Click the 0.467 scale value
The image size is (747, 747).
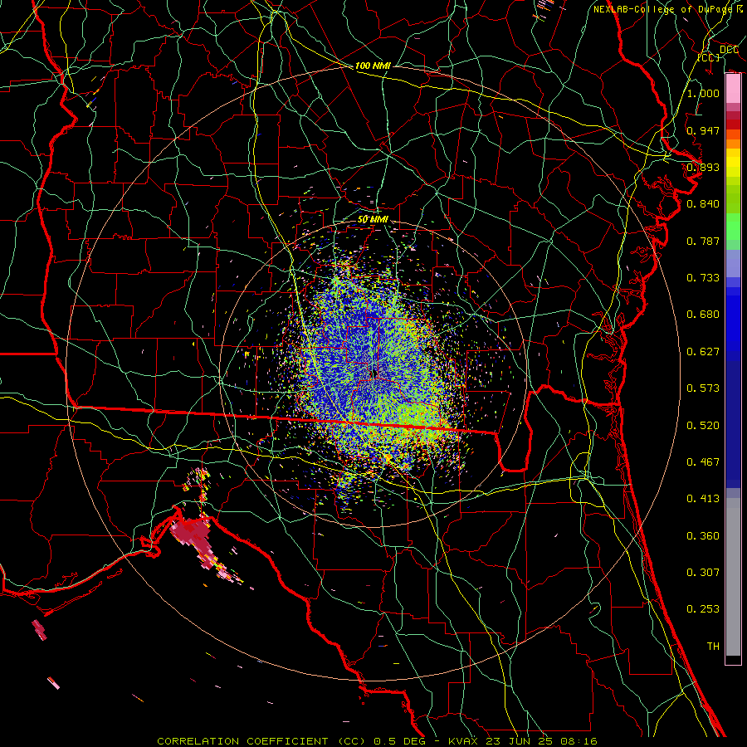click(x=703, y=462)
